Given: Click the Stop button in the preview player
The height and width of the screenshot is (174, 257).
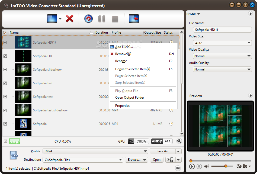Looking at the screenshot, I should coord(199,166).
